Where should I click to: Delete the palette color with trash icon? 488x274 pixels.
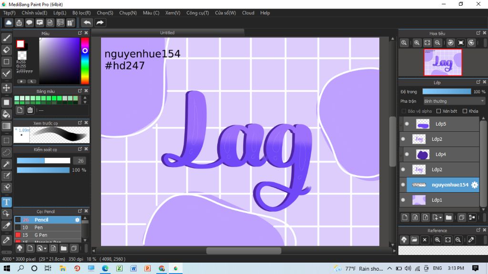click(x=30, y=110)
